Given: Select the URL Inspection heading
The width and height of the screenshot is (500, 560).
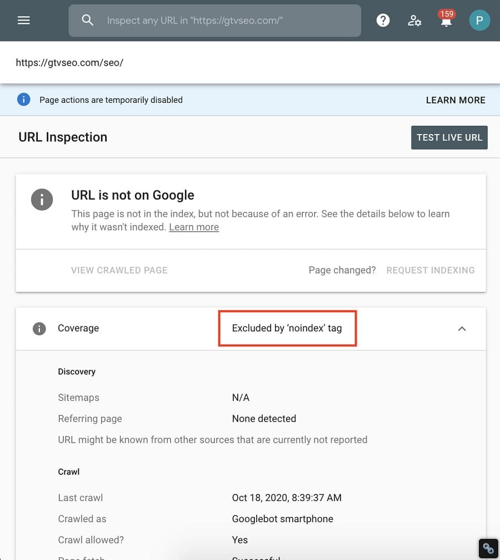Looking at the screenshot, I should point(63,137).
